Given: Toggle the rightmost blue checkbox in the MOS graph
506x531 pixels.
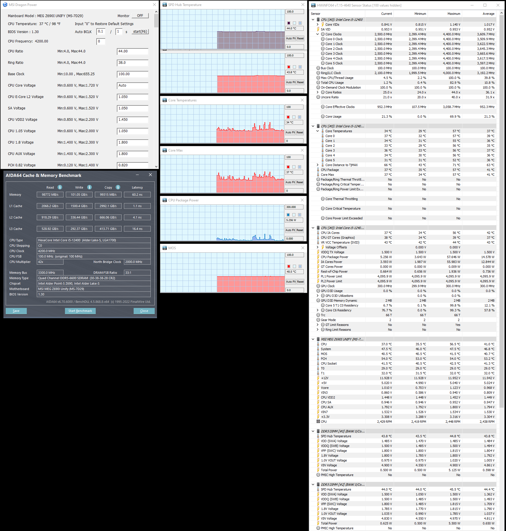Looking at the screenshot, I should (x=300, y=266).
